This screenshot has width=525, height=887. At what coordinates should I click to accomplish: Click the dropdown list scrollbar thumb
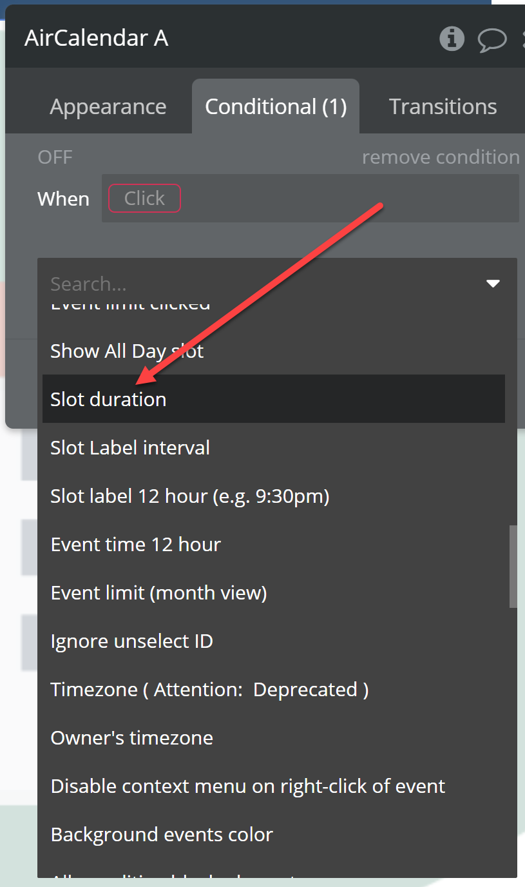(513, 567)
